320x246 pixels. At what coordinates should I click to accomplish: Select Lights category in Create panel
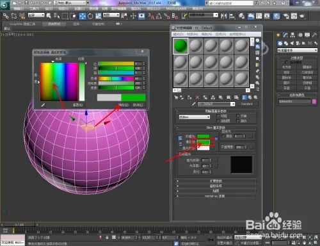click(x=292, y=44)
